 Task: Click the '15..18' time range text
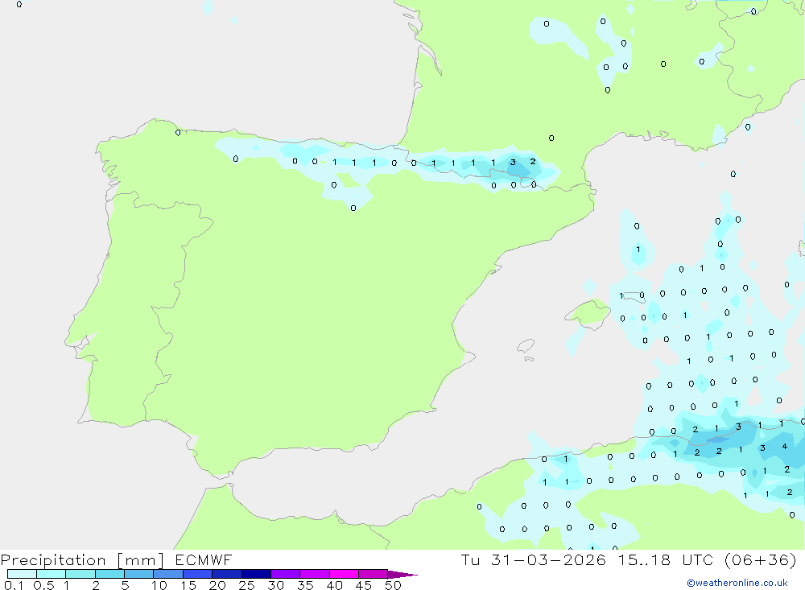(x=644, y=559)
